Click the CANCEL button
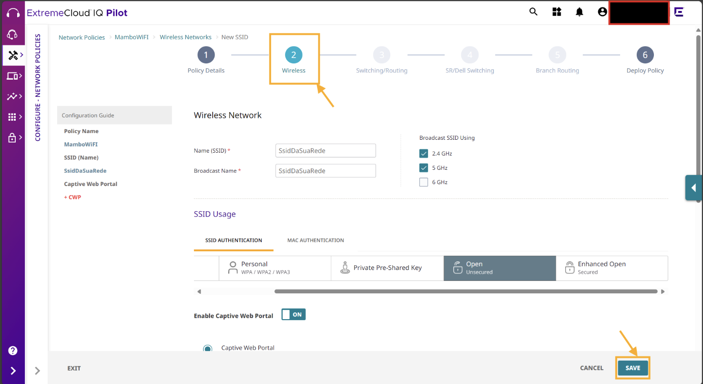 click(x=592, y=368)
